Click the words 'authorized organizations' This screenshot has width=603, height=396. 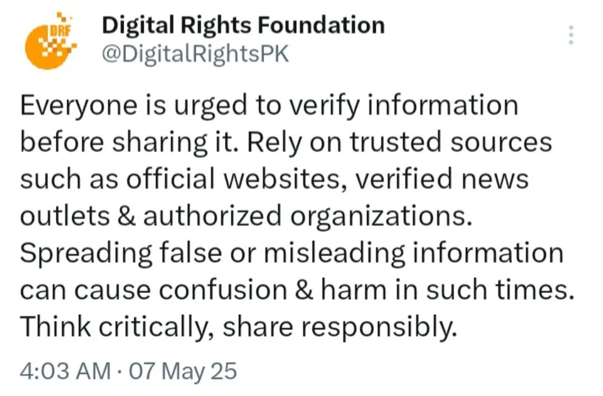pyautogui.click(x=305, y=217)
